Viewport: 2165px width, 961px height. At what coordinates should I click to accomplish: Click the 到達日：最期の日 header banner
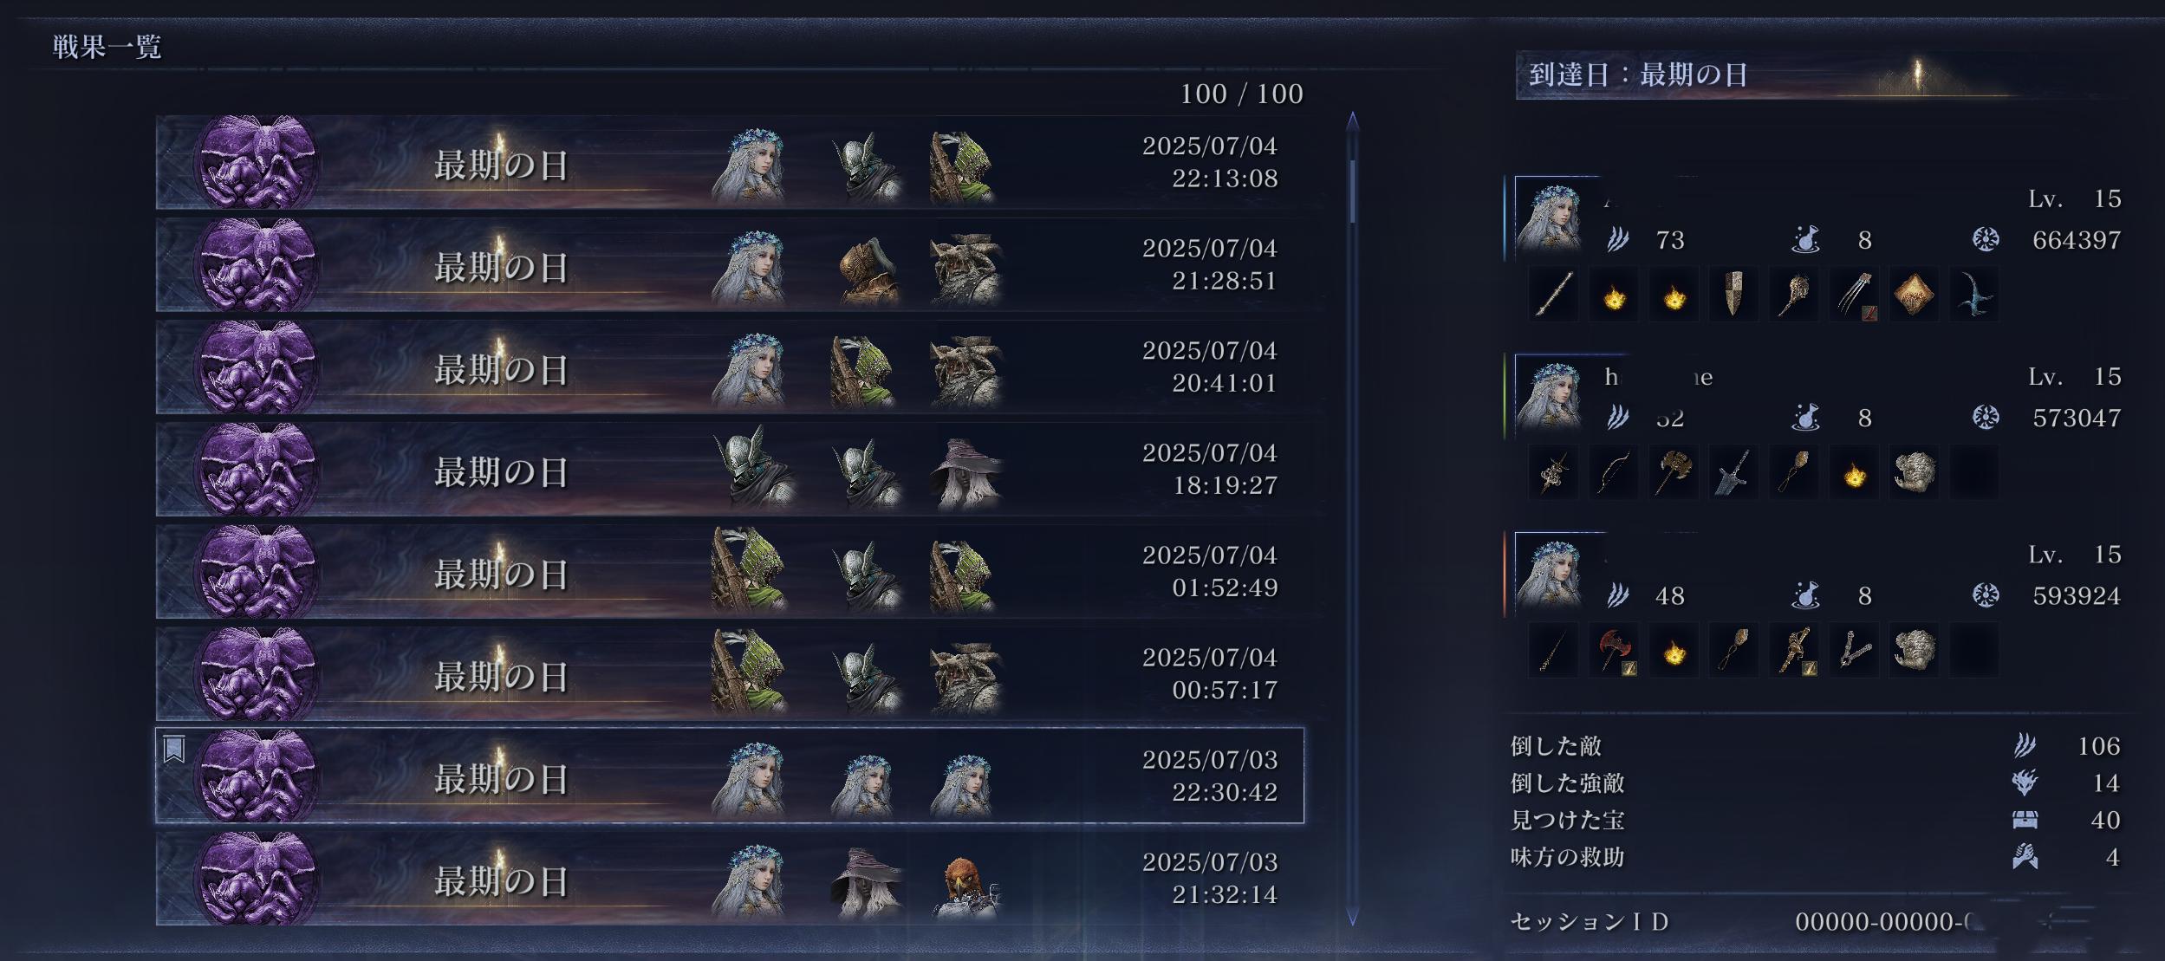pos(1820,75)
